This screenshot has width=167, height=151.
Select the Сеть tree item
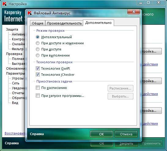click(16, 83)
